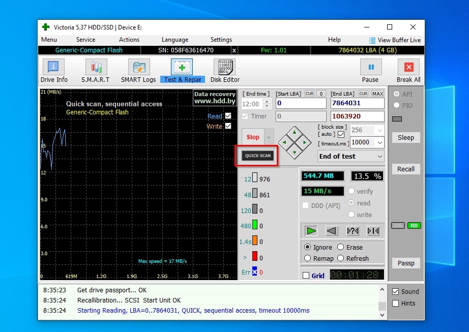Enable the DDD (API) checkbox
This screenshot has width=469, height=332.
coord(305,205)
